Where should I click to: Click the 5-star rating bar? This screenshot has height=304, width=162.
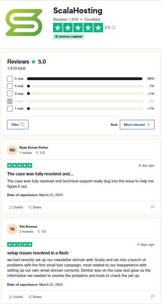85,79
